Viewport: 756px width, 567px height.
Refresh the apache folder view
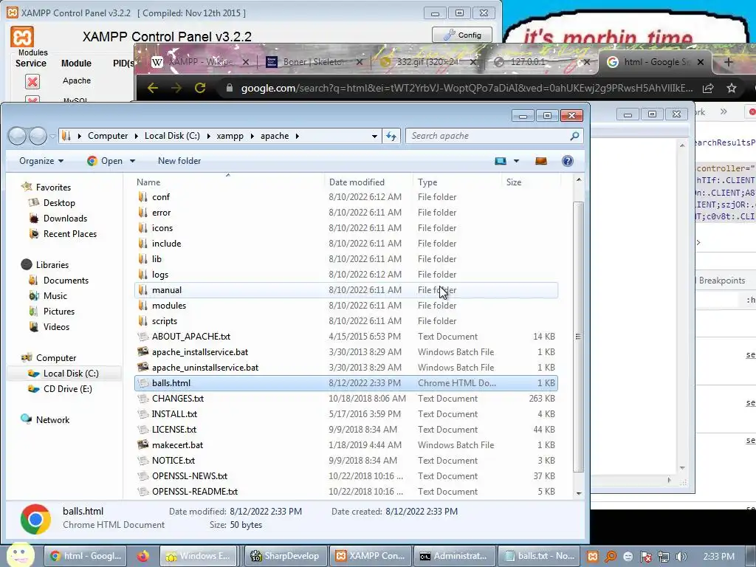click(391, 137)
